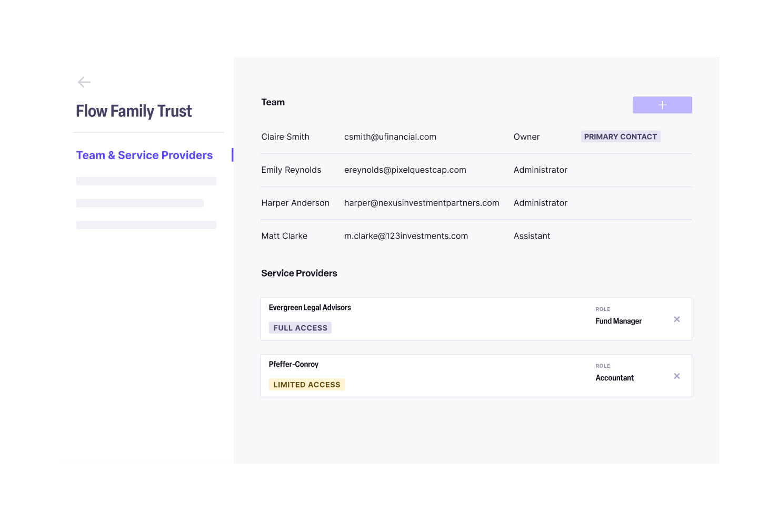Click Administrator role for Harper Anderson

coord(540,203)
